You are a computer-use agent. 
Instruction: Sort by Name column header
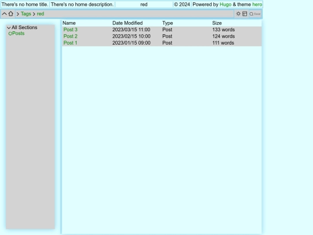point(69,23)
